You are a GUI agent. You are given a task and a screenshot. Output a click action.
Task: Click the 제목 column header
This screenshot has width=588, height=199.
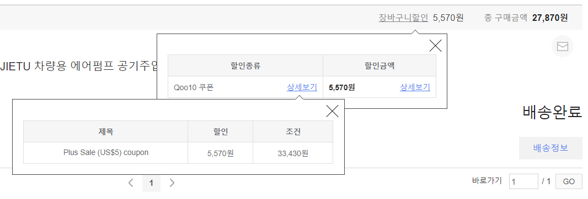coord(106,132)
